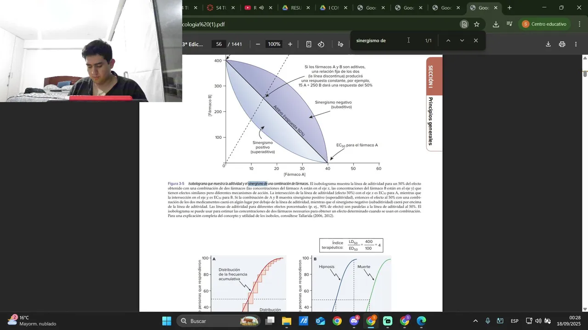Click the zoom level field 100%
The width and height of the screenshot is (588, 330).
(274, 44)
